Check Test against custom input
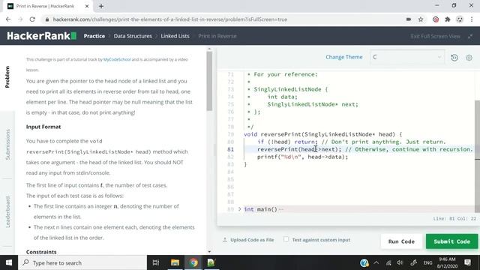This screenshot has height=270, width=480. point(286,239)
